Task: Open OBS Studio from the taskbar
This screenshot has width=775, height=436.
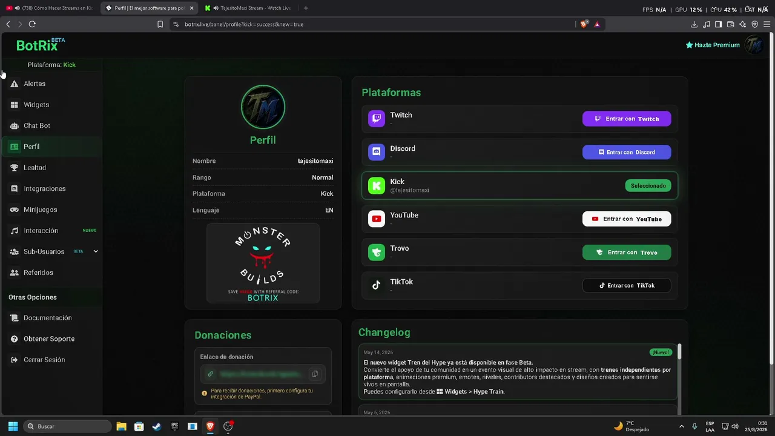Action: click(x=228, y=426)
